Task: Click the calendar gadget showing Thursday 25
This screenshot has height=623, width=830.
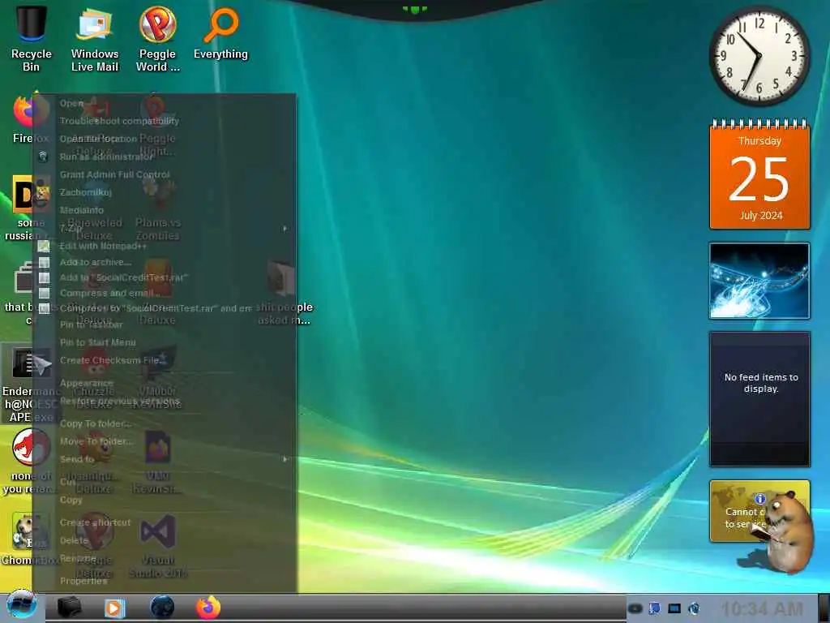Action: point(759,175)
